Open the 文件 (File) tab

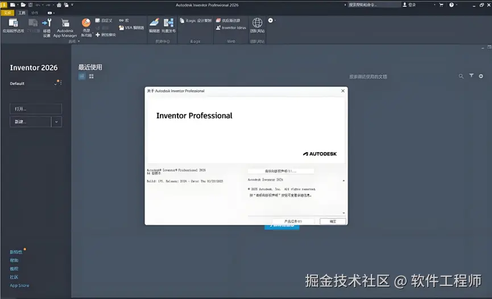pos(7,13)
